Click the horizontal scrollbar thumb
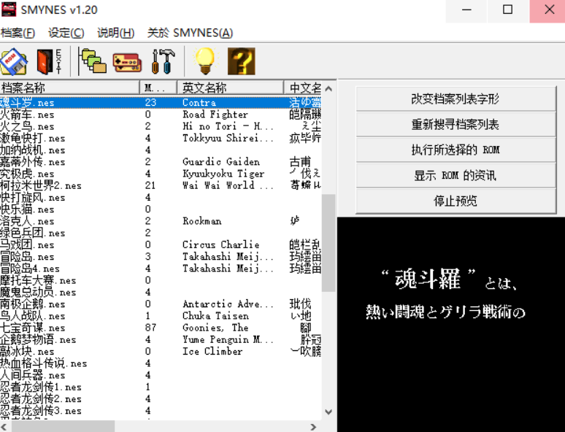This screenshot has width=565, height=432. click(x=63, y=427)
